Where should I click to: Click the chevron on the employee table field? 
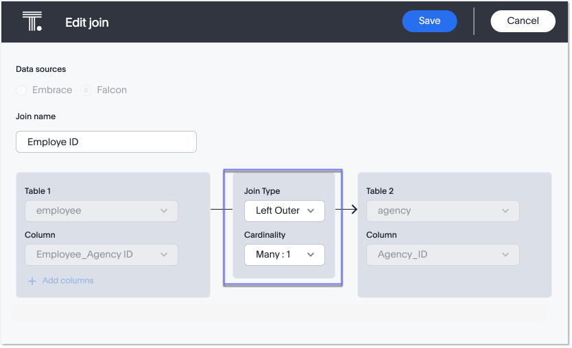point(164,211)
